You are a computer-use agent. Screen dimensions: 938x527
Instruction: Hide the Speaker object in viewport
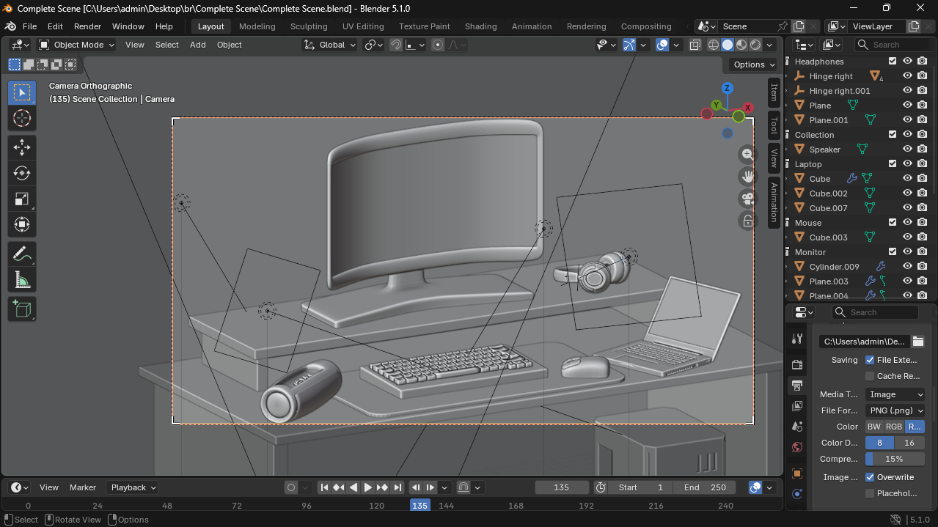coord(907,150)
